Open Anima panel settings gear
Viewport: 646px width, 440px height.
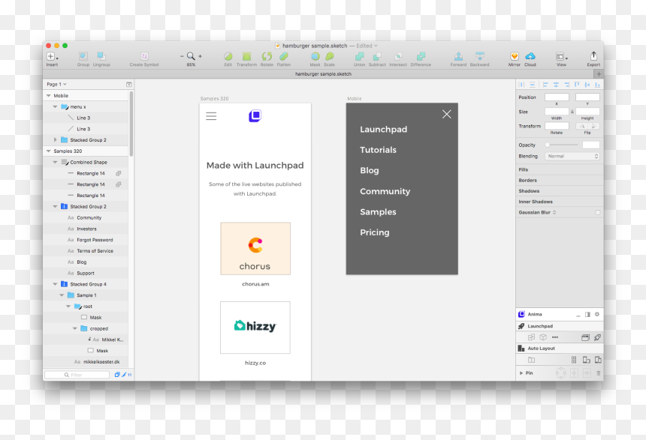click(x=597, y=314)
